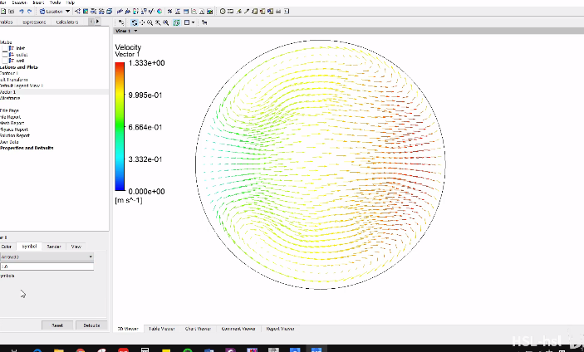Open the Insert menu

[x=38, y=2]
